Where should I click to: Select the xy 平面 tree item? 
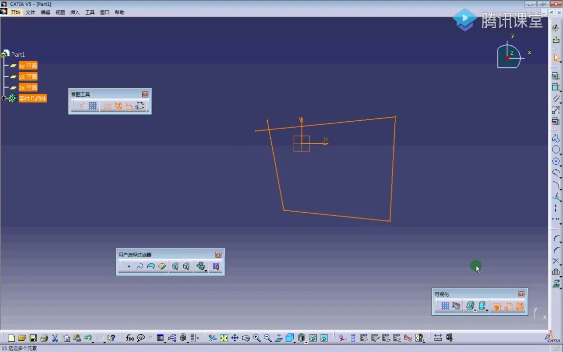click(28, 66)
